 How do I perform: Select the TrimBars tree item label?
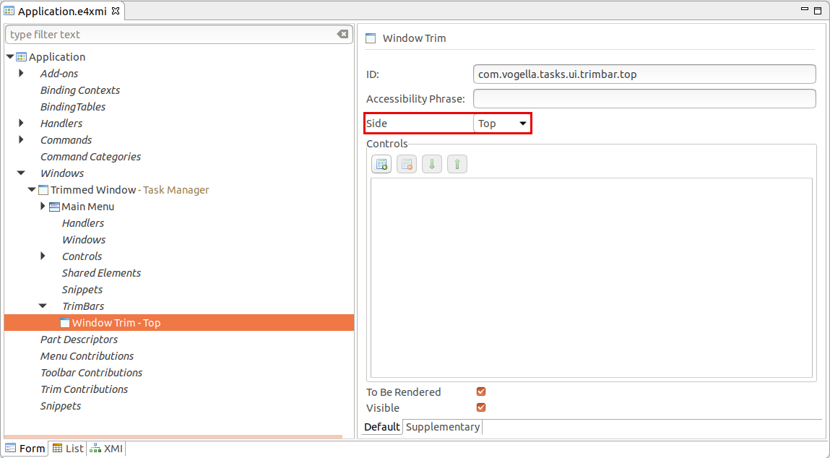[83, 306]
